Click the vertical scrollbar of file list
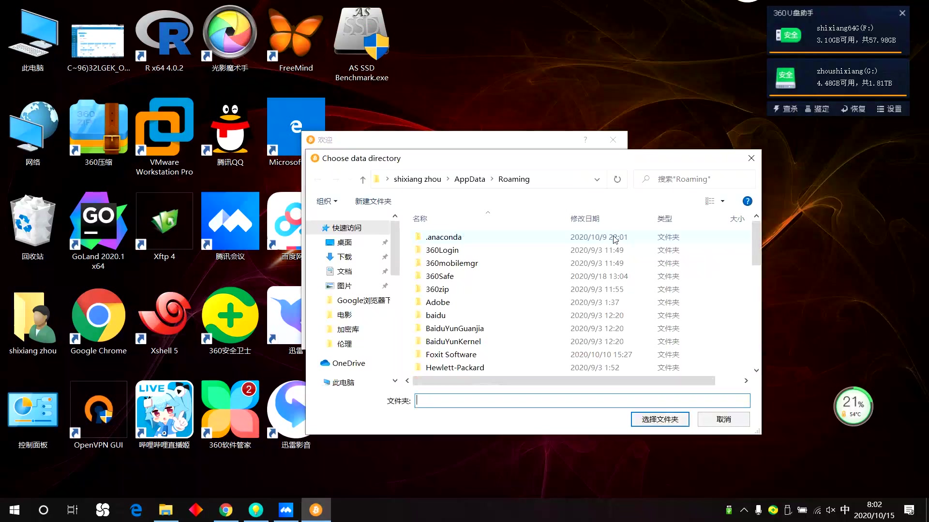Viewport: 929px width, 522px height. 756,243
